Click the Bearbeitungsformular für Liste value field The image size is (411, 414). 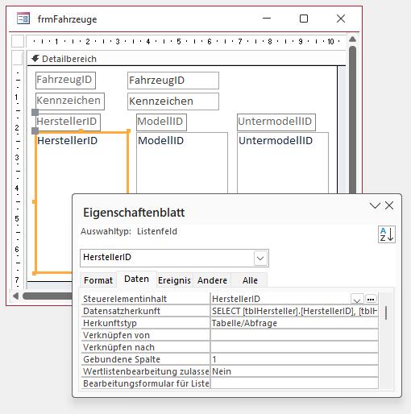294,383
